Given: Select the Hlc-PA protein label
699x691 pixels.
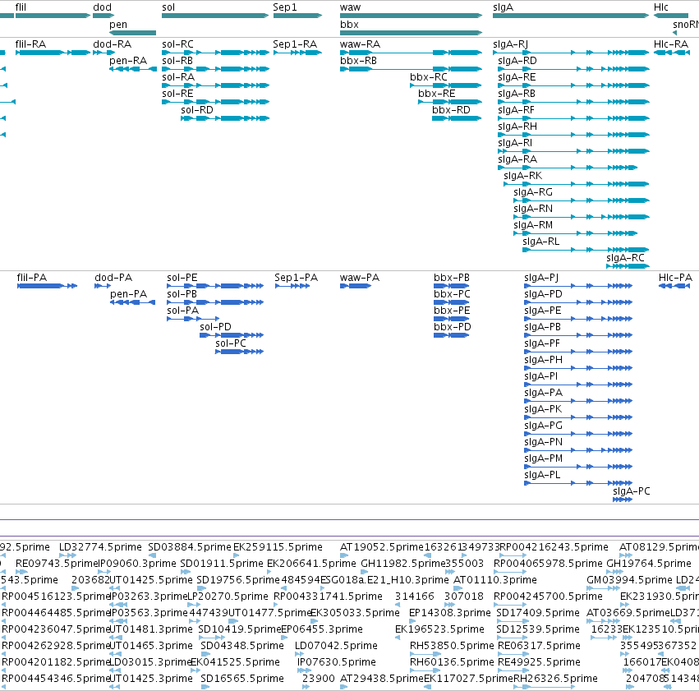Looking at the screenshot, I should pyautogui.click(x=675, y=278).
